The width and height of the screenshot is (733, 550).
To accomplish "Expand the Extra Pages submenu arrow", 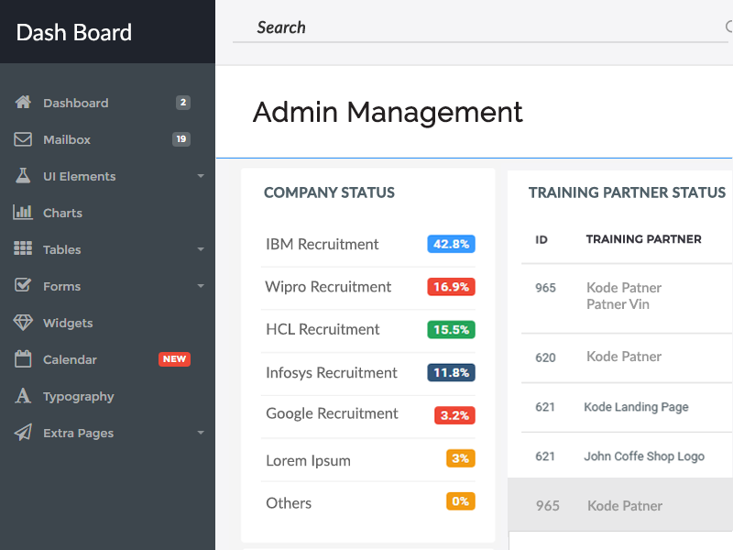I will coord(201,433).
